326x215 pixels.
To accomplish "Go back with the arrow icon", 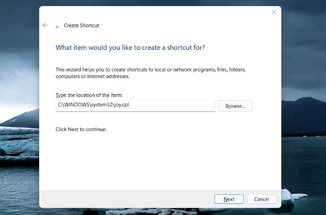I will (45, 25).
